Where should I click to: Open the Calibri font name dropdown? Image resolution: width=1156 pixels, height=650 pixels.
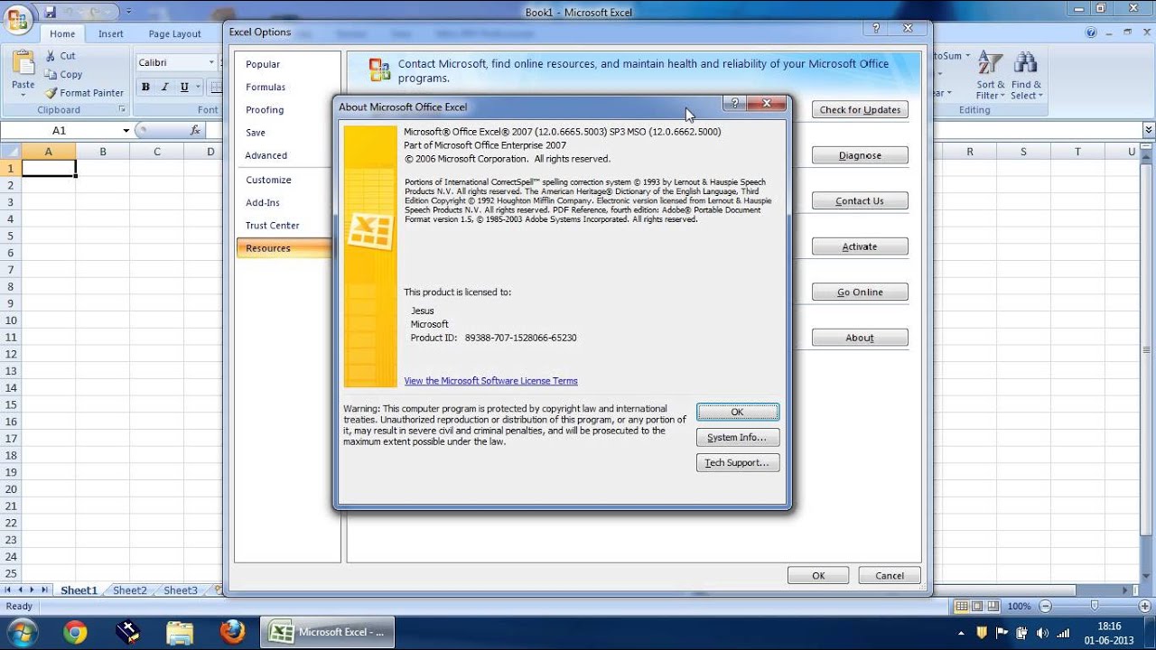point(211,62)
